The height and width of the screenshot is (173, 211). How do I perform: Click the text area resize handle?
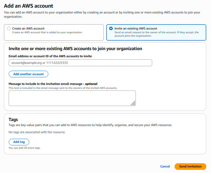point(133,103)
